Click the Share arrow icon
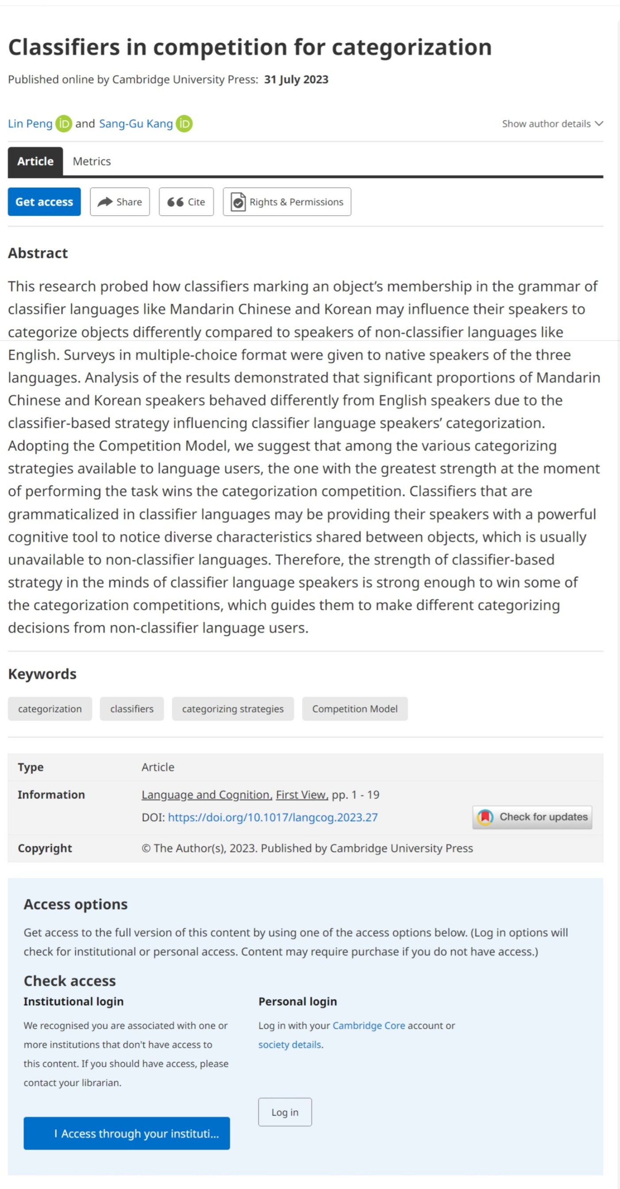The image size is (620, 1189). click(105, 201)
